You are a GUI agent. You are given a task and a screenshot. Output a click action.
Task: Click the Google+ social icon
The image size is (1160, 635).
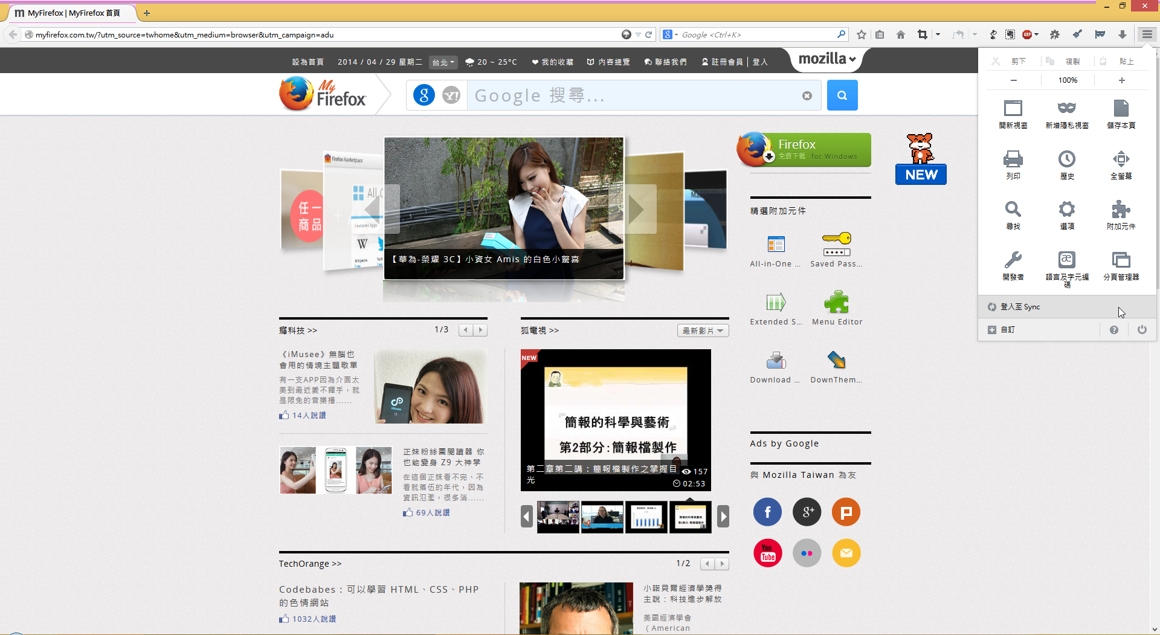(x=807, y=512)
